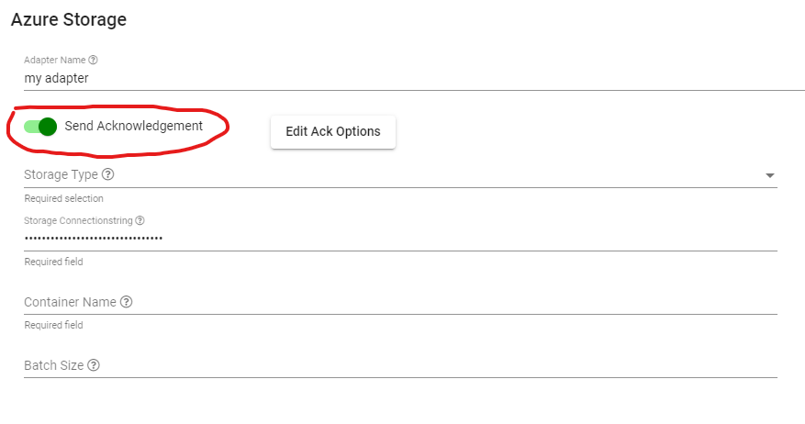Viewport: 805px width, 424px height.
Task: Click the Container Name help icon
Action: pos(127,302)
